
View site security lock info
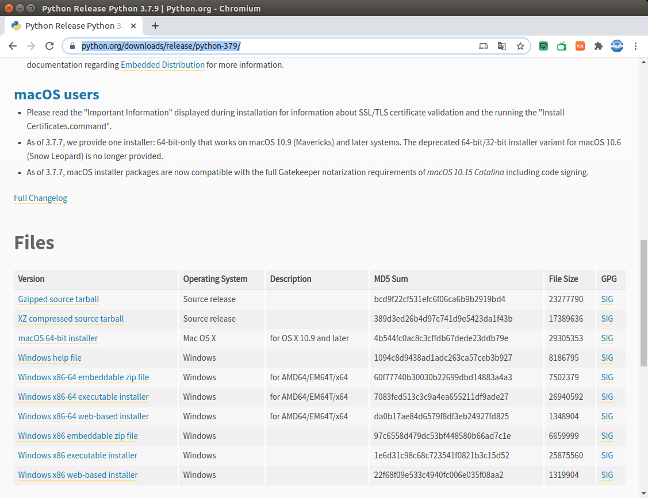click(x=72, y=46)
